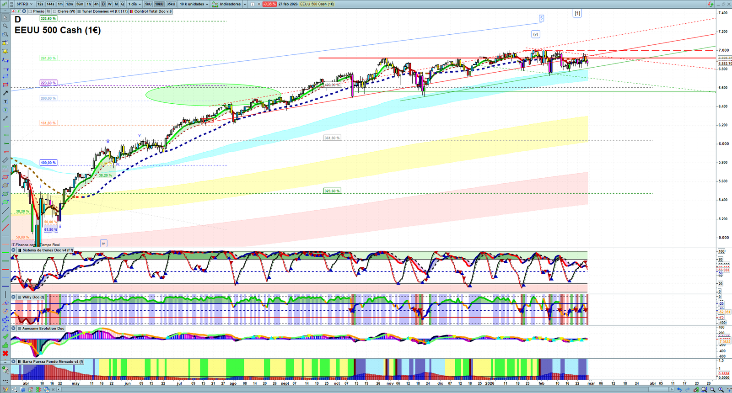Click the Awesome Evolution Doc label
This screenshot has width=732, height=393.
click(43, 329)
